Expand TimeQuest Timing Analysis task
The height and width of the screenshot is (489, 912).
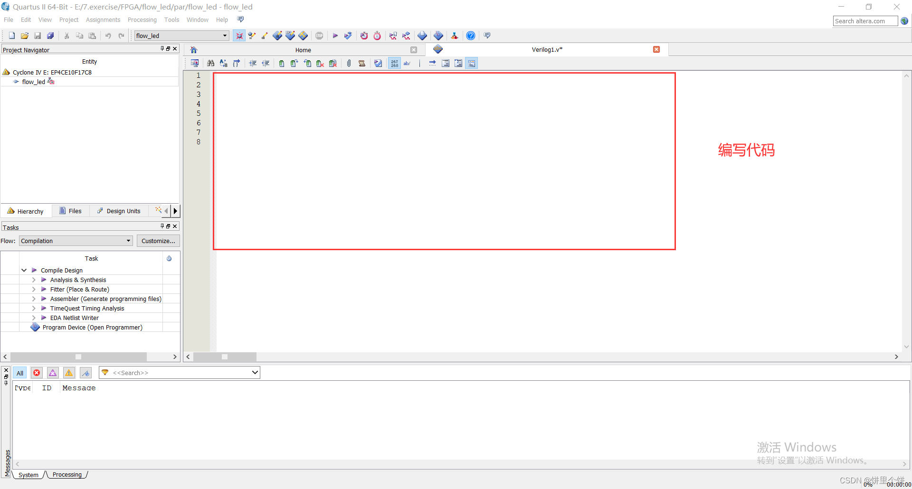point(34,308)
